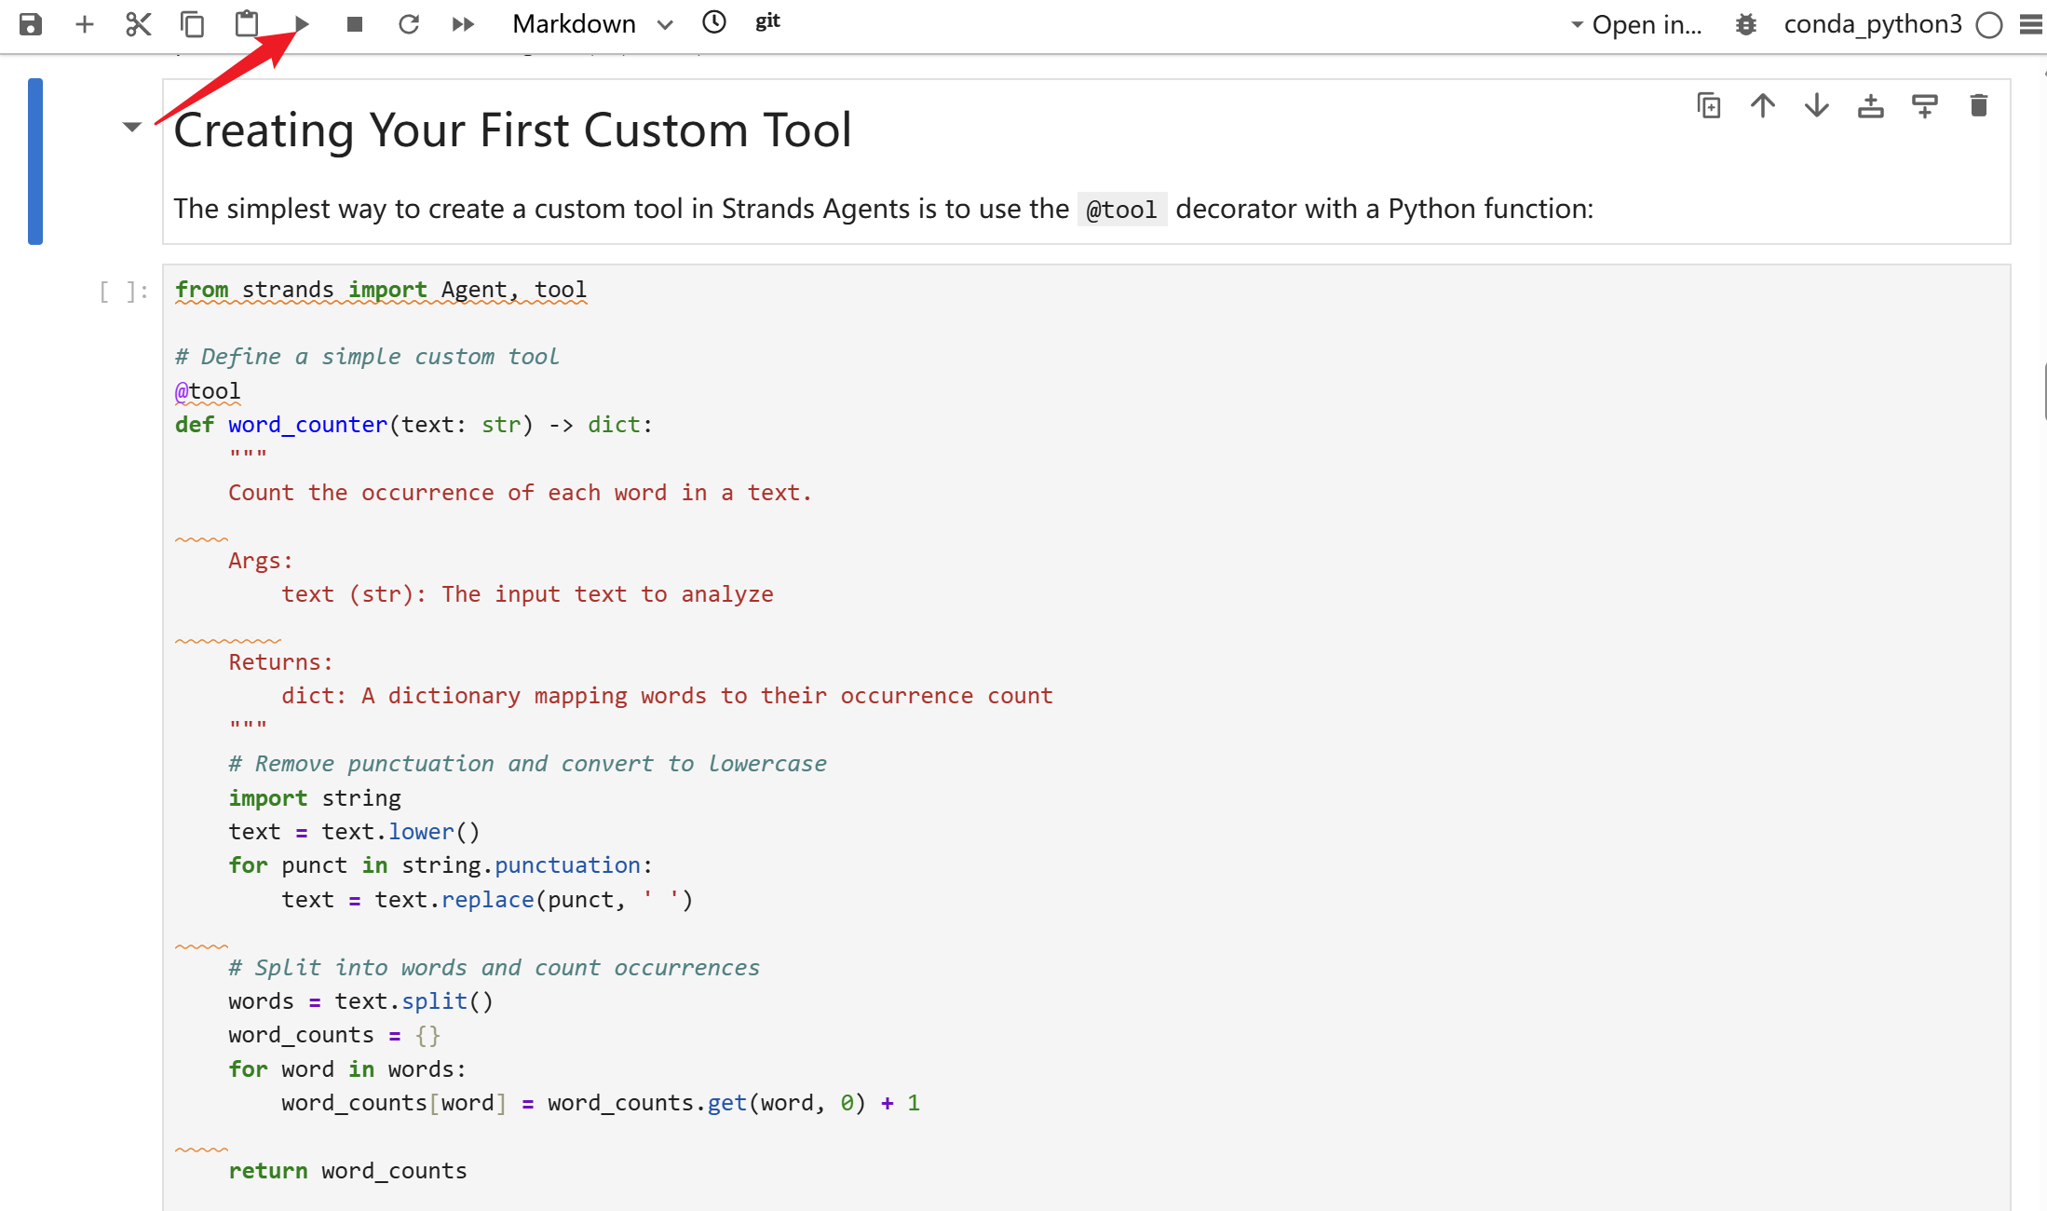The width and height of the screenshot is (2047, 1211).
Task: Click the clock icon in toolbar
Action: coord(714,22)
